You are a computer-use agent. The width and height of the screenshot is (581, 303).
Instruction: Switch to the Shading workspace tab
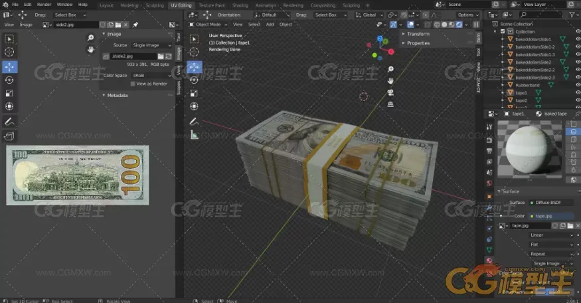pos(240,5)
